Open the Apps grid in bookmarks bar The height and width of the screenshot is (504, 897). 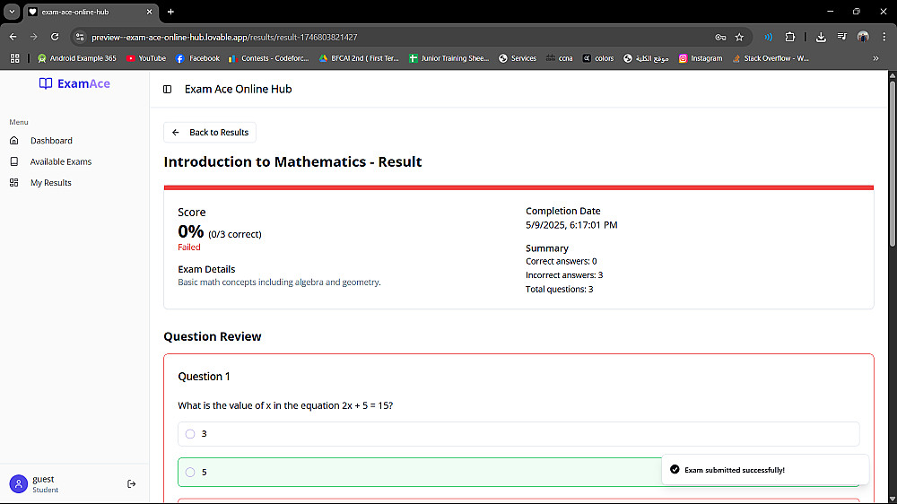(x=15, y=58)
